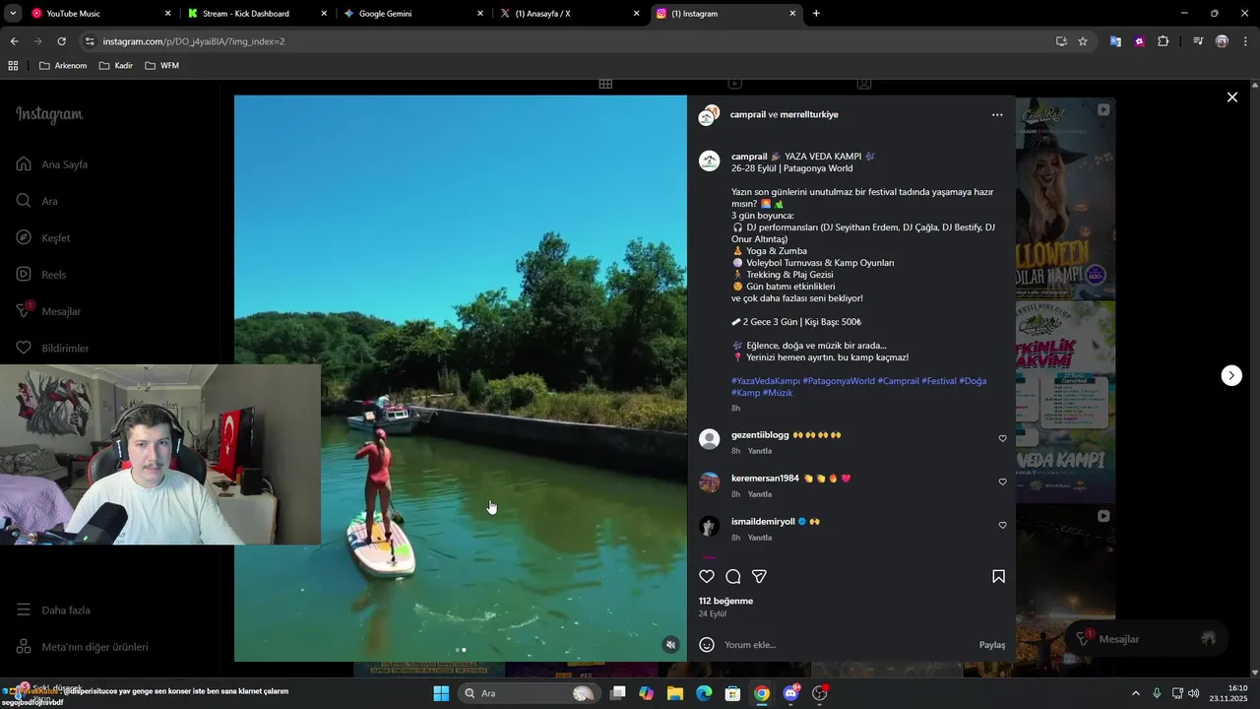Open Kadir bookmarks folder
The width and height of the screenshot is (1260, 709).
[116, 66]
